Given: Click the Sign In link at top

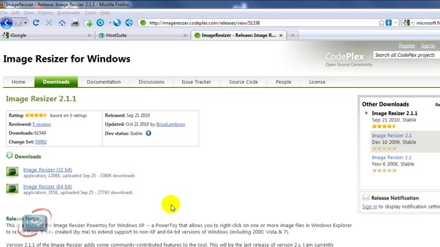Looking at the screenshot, I should coord(428,46).
